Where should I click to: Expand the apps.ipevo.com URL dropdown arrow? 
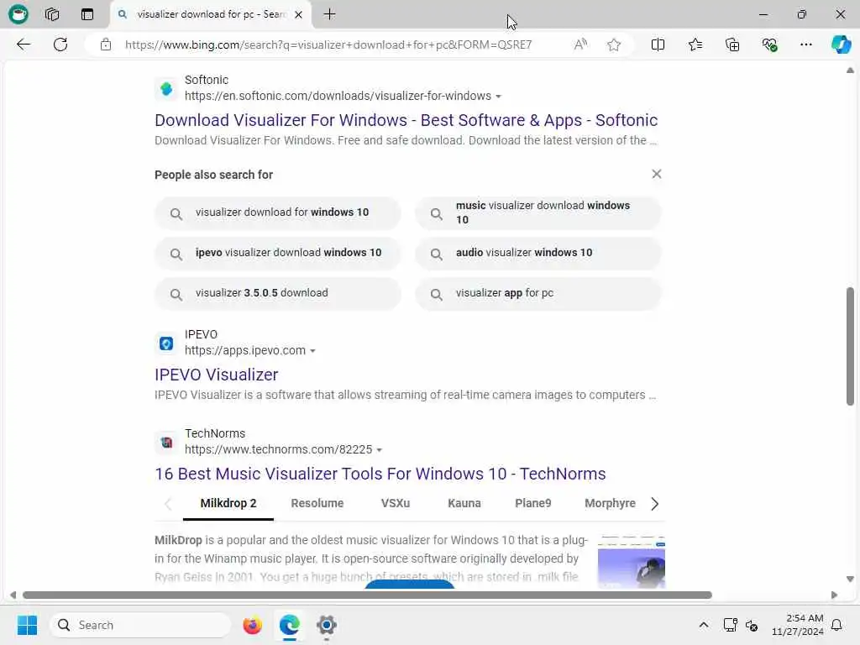[312, 351]
